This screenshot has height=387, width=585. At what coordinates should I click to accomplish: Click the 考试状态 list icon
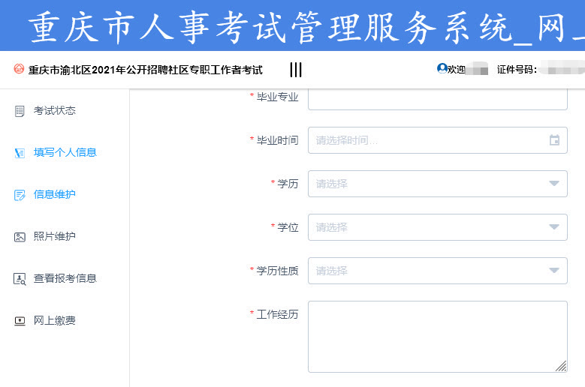point(20,111)
